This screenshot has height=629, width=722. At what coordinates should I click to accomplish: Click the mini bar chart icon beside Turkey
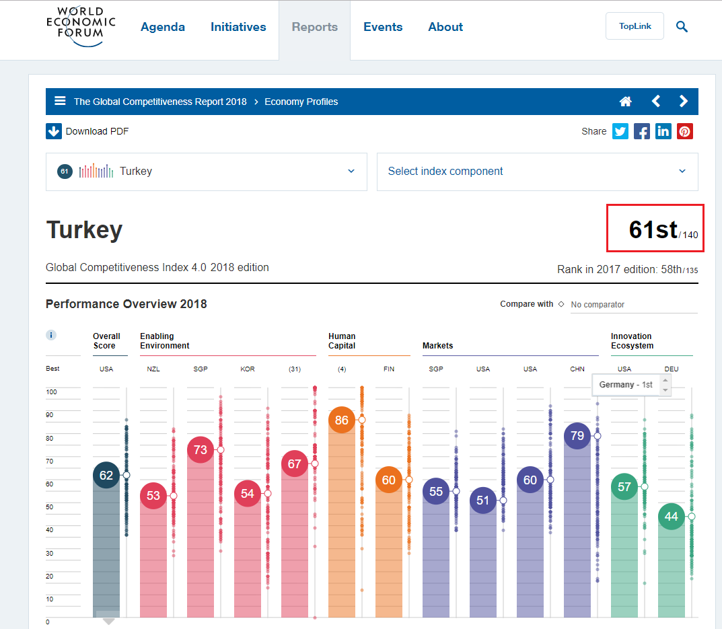[96, 171]
